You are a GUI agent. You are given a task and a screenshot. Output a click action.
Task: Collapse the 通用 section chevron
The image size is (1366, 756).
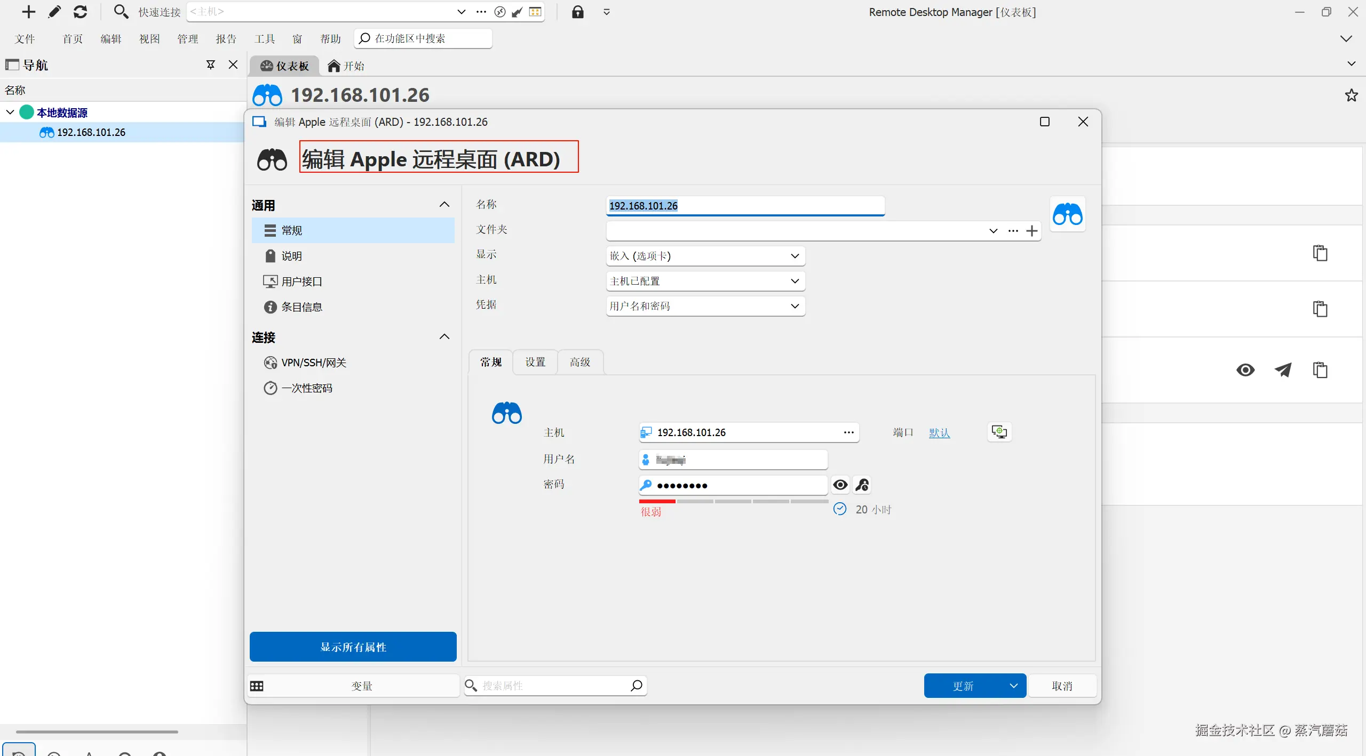[444, 205]
